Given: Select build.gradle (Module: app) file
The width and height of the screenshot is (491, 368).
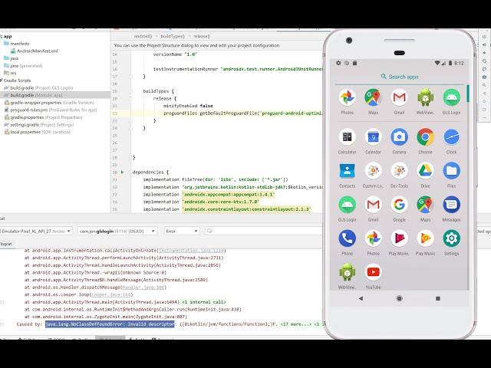Looking at the screenshot, I should [x=33, y=95].
